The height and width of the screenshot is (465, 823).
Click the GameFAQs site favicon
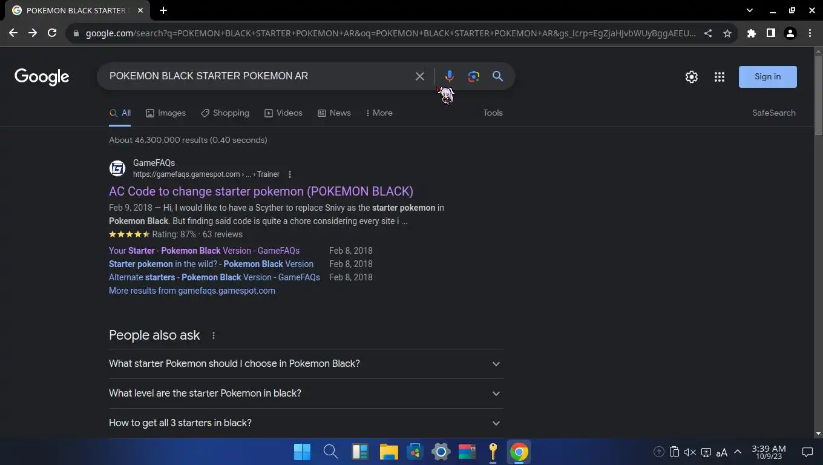[x=117, y=168]
